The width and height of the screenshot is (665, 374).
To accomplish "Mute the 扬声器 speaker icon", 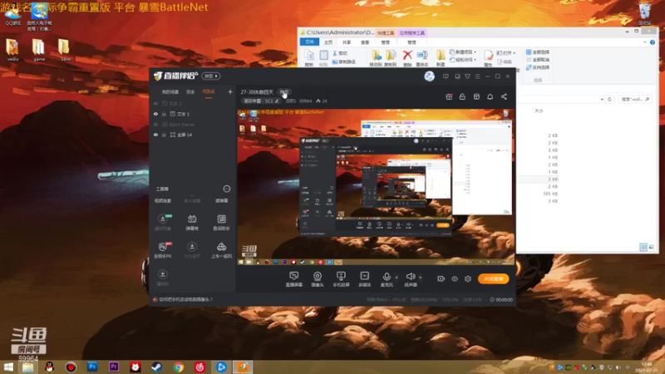I will (x=410, y=277).
